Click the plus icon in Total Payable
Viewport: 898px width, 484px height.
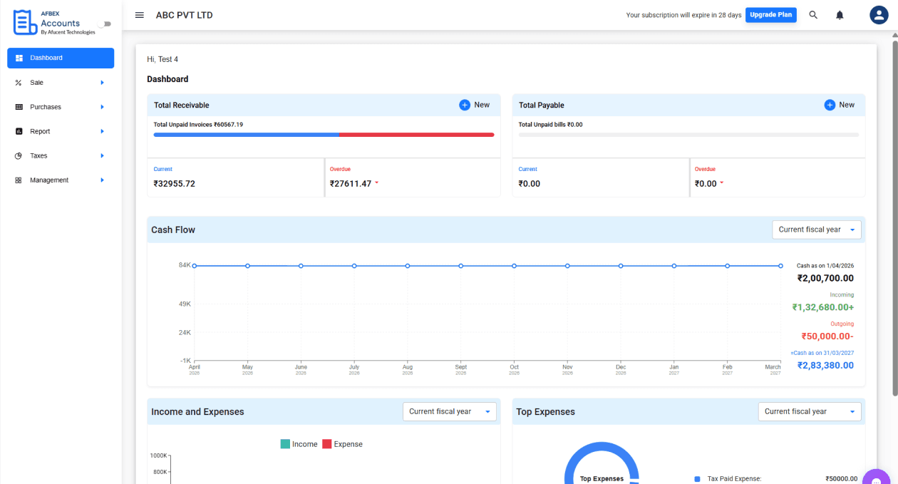830,105
